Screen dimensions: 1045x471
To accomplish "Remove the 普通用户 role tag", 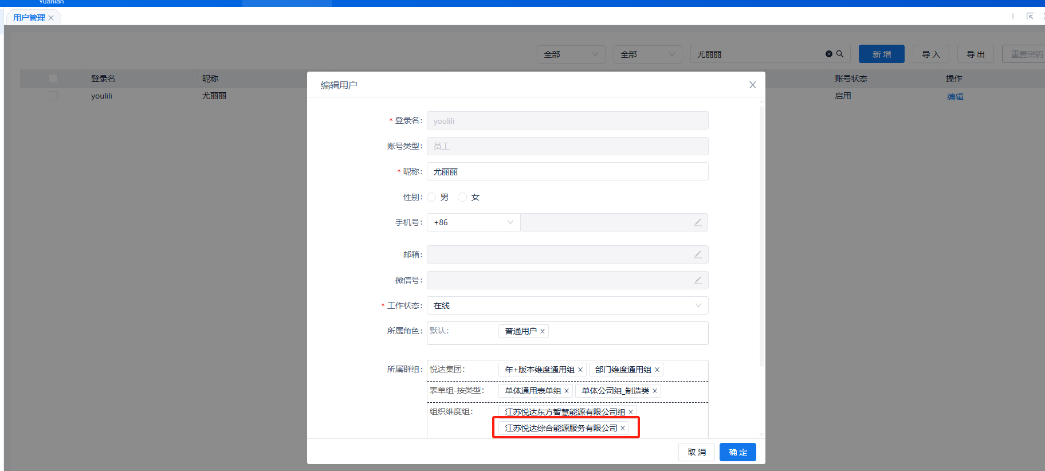I will click(543, 331).
